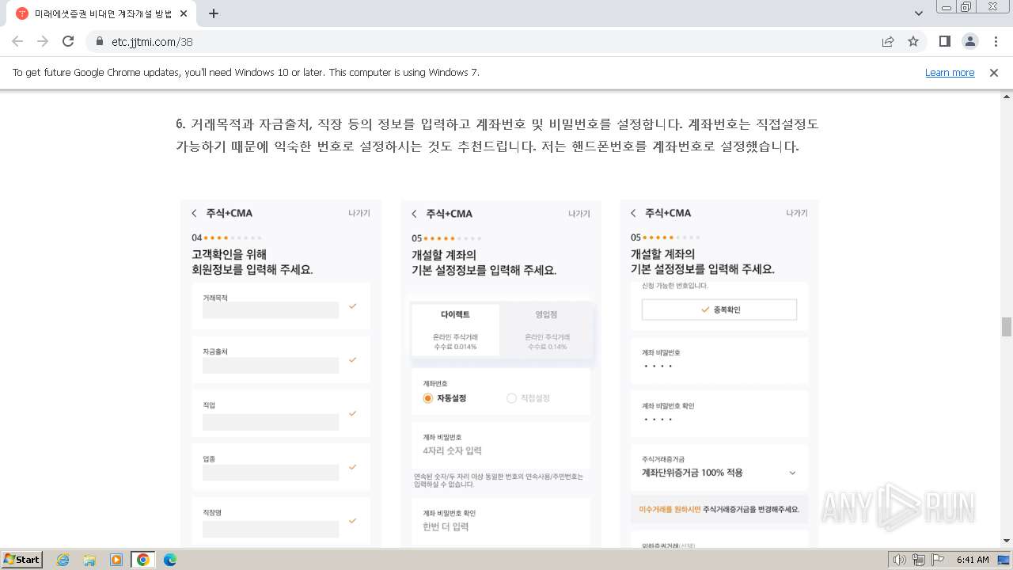The image size is (1013, 570).
Task: Open Chrome profile avatar menu
Action: tap(969, 41)
